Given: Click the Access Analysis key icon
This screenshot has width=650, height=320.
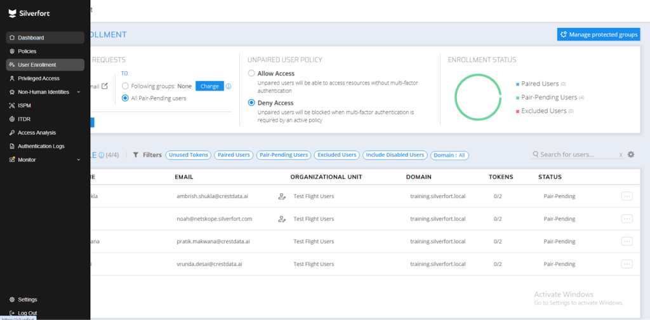Looking at the screenshot, I should [12, 133].
